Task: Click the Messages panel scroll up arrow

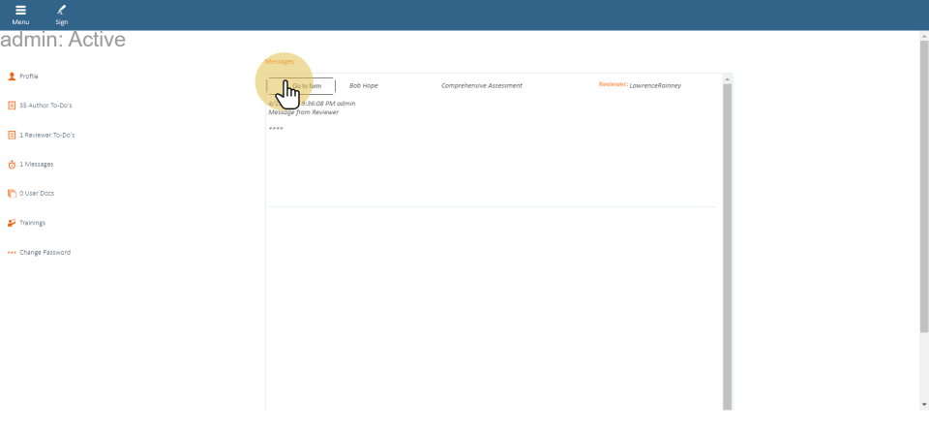Action: pyautogui.click(x=728, y=78)
